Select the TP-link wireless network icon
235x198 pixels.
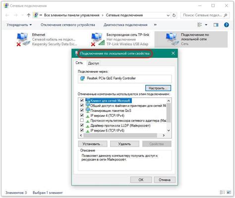pos(98,39)
